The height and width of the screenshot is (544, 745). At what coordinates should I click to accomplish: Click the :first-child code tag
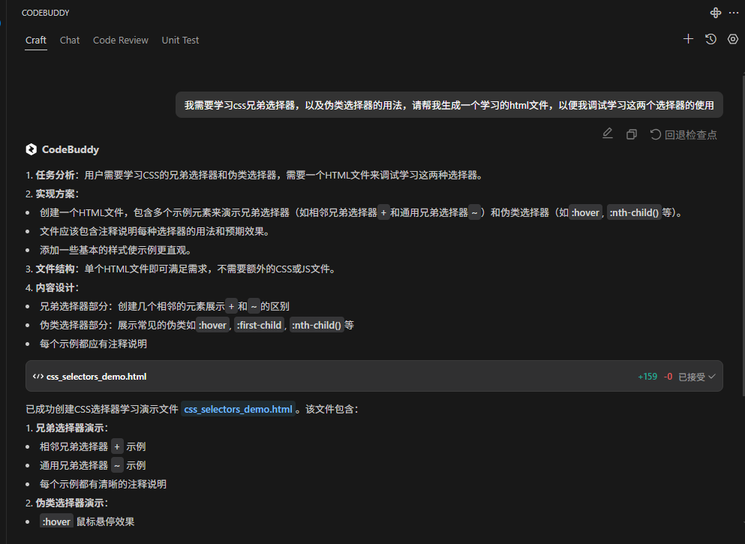259,325
